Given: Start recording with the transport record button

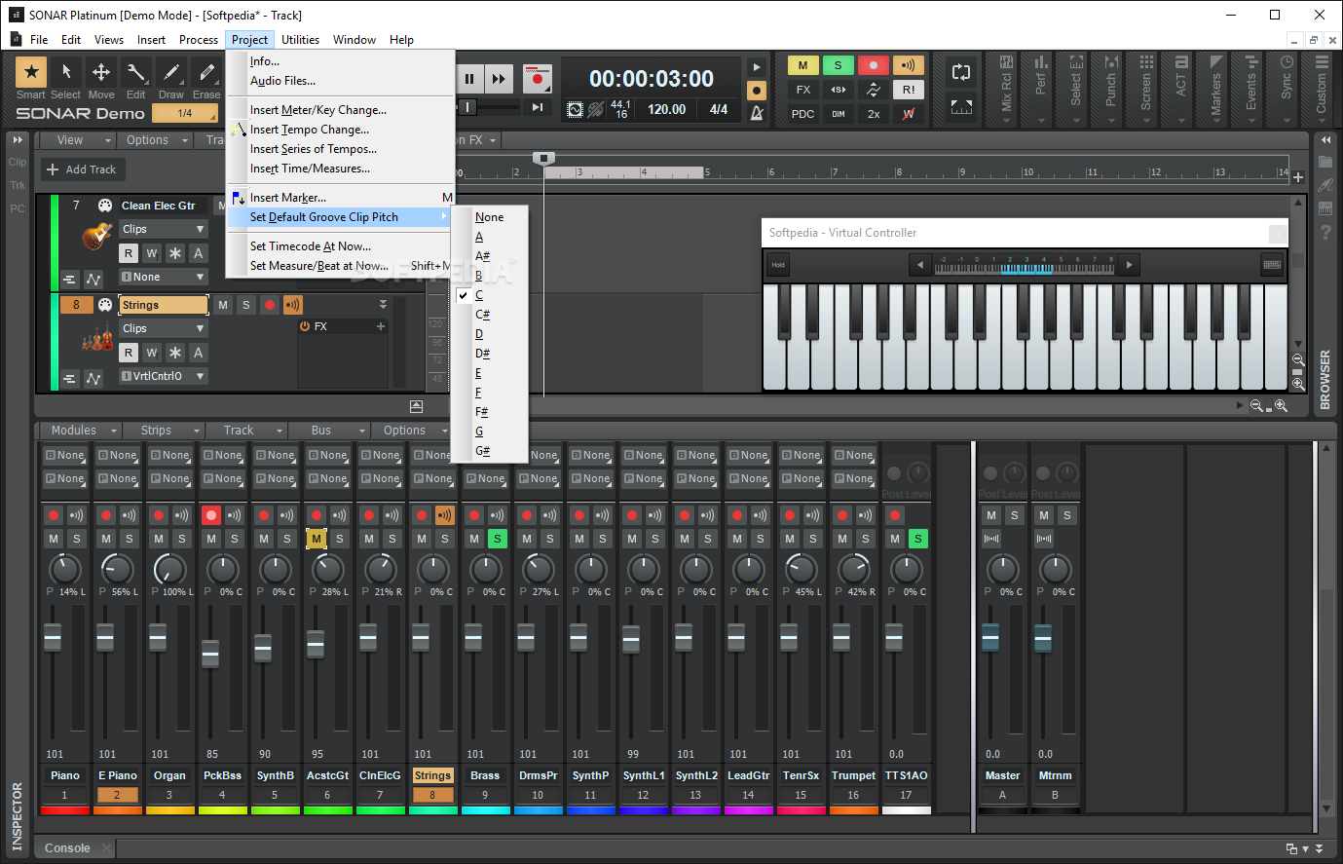Looking at the screenshot, I should point(536,79).
